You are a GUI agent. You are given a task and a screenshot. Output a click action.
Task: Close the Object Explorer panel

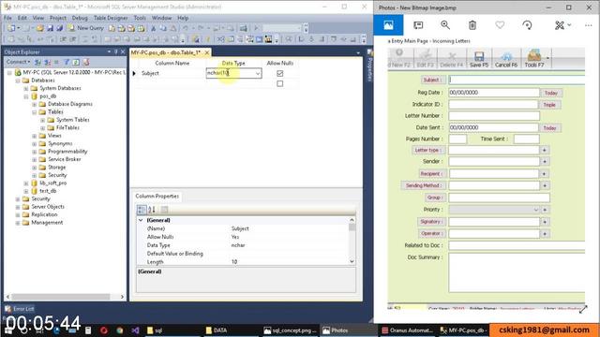point(123,51)
